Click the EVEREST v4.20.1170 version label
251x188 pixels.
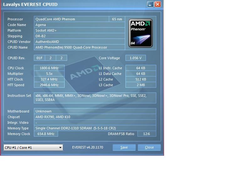[88, 147]
